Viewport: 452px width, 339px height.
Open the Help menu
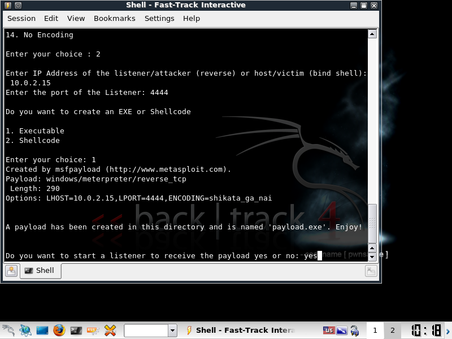[x=192, y=19]
